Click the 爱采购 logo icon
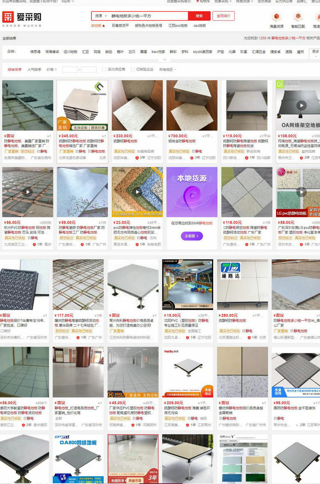The height and width of the screenshot is (484, 320). pos(8,16)
